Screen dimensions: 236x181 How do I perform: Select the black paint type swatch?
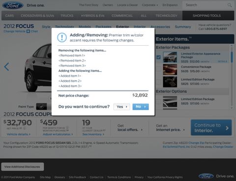tap(41, 107)
